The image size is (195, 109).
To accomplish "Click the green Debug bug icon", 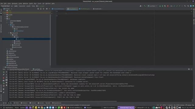I will coord(162,6).
